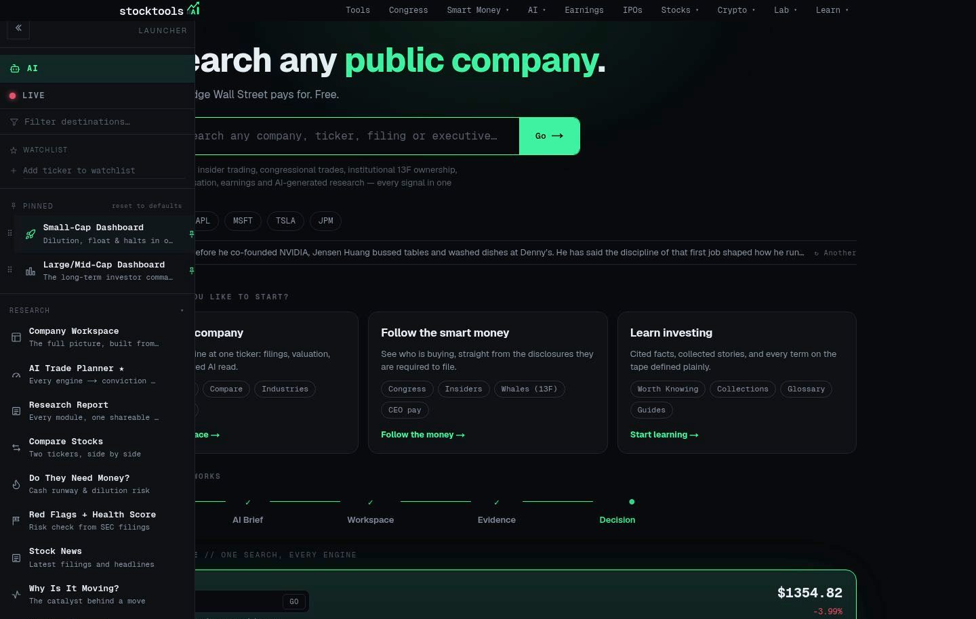The width and height of the screenshot is (976, 619).
Task: Collapse the launcher sidebar with double-chevron icon
Action: pyautogui.click(x=18, y=28)
